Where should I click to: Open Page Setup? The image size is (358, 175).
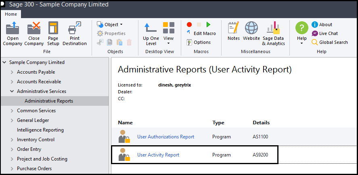pyautogui.click(x=53, y=33)
